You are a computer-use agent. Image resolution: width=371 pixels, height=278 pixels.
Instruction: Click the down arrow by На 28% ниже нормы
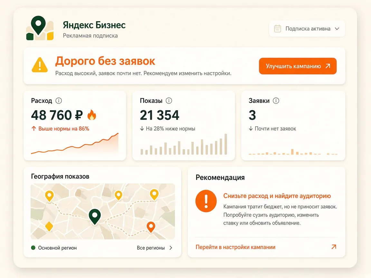pos(142,129)
